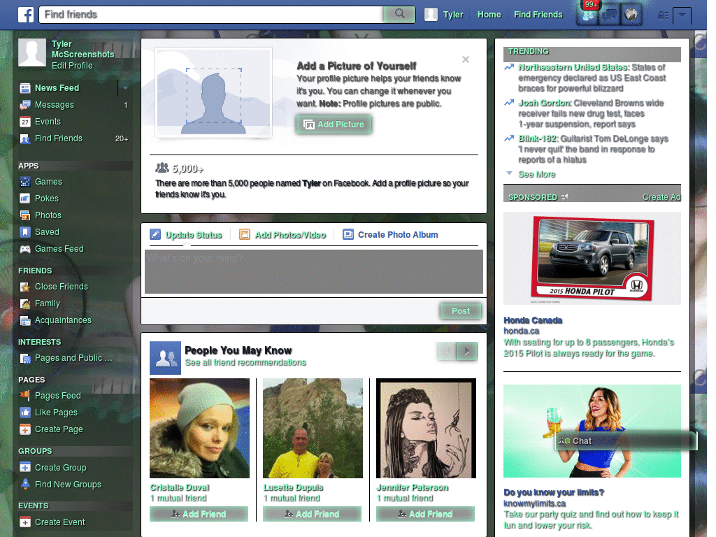Show next People You May Know

click(x=467, y=352)
